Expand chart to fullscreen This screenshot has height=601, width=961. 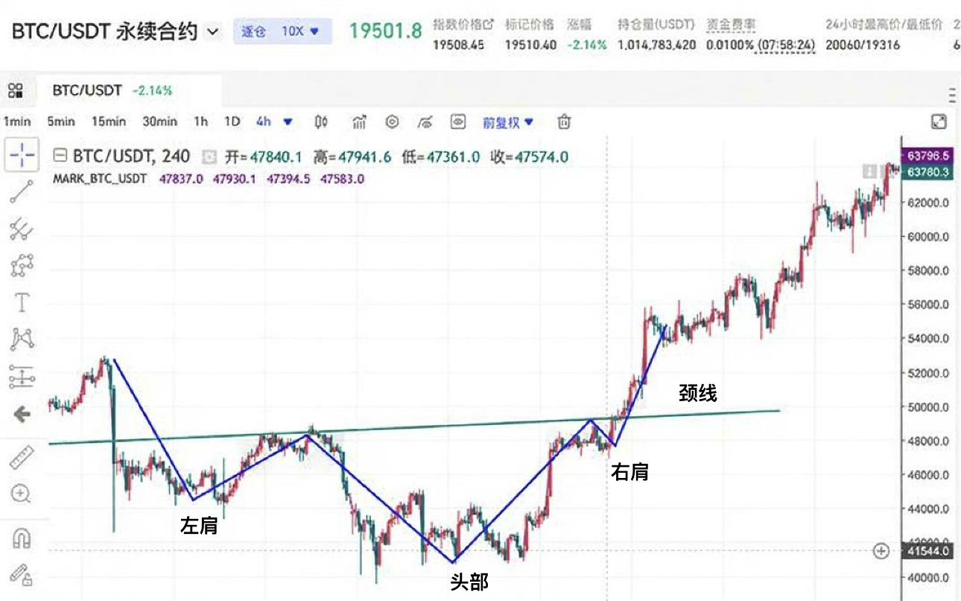click(939, 122)
